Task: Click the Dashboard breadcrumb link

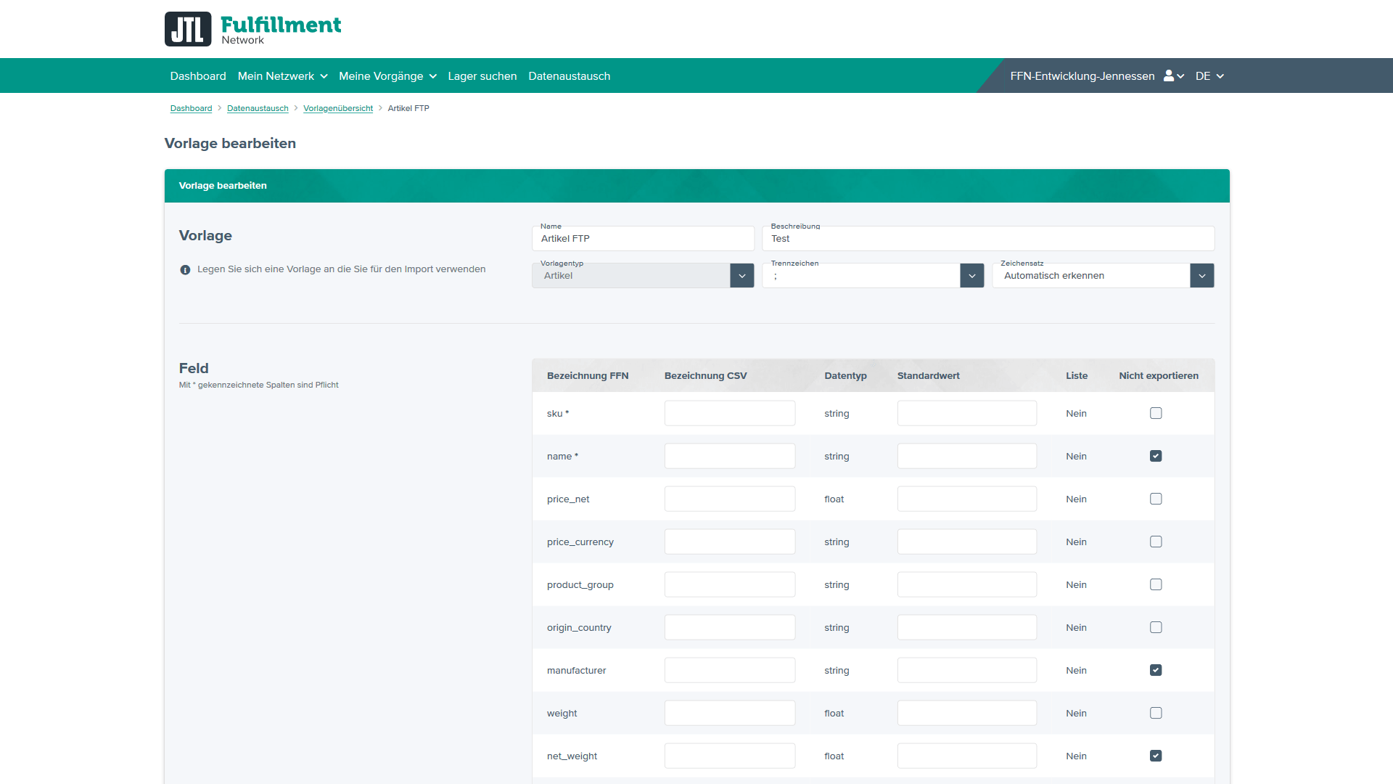Action: click(x=191, y=109)
